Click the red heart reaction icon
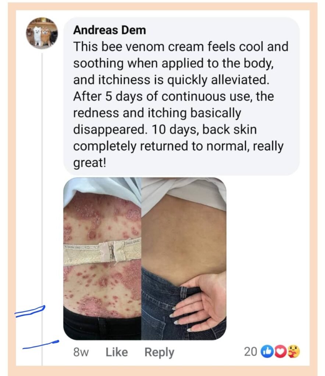This screenshot has height=376, width=325. coord(279,352)
